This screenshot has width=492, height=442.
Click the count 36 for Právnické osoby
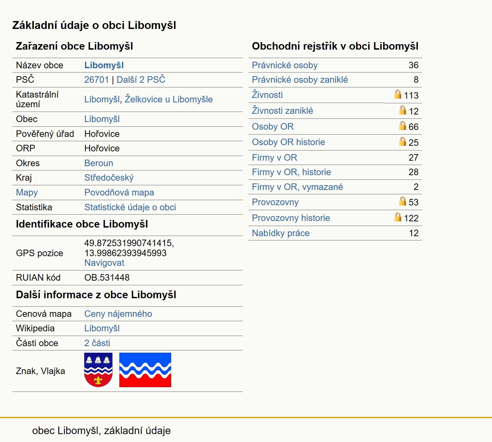(413, 65)
